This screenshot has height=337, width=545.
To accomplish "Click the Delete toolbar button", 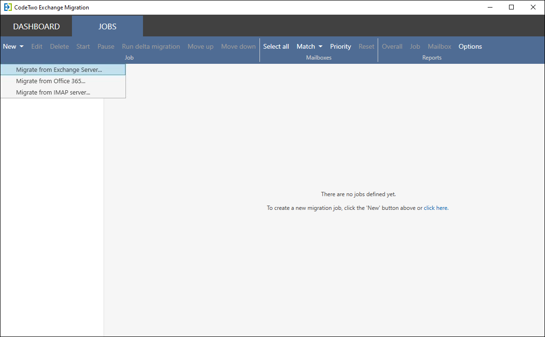I will 60,46.
